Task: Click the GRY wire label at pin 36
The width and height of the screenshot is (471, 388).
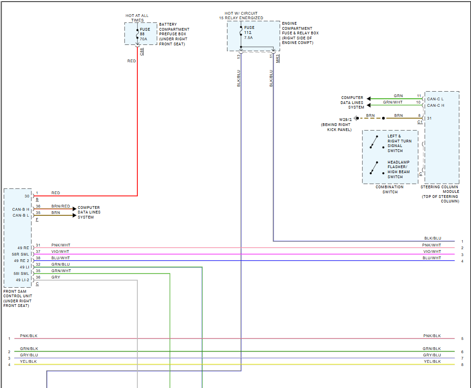Action: click(56, 277)
